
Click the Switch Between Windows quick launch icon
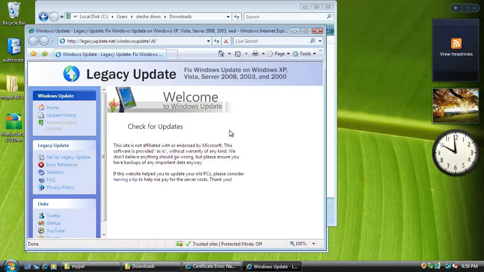click(36, 266)
